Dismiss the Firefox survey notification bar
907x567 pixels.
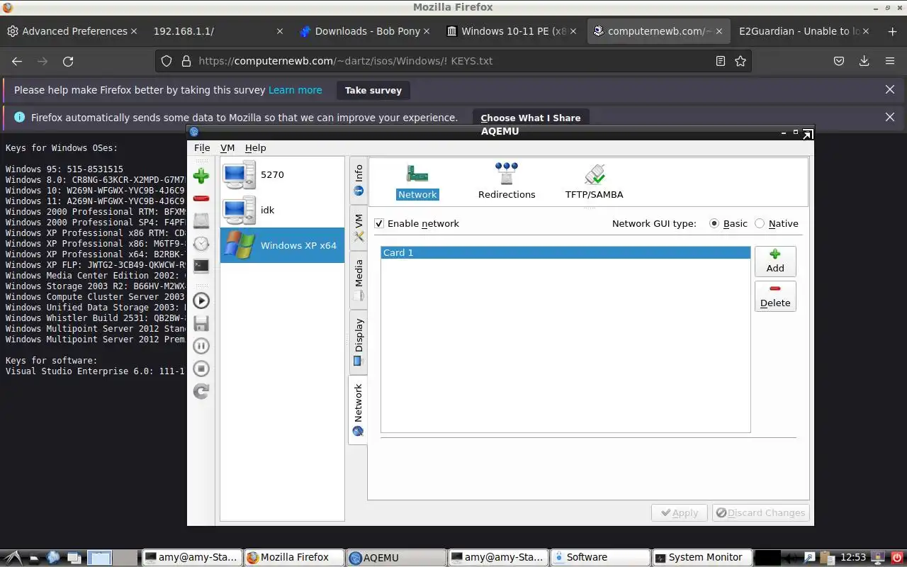click(x=890, y=89)
